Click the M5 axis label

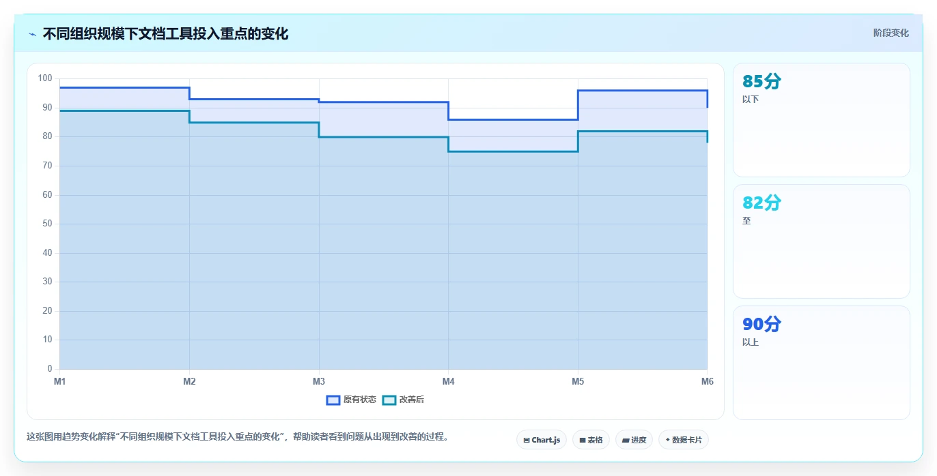[578, 381]
